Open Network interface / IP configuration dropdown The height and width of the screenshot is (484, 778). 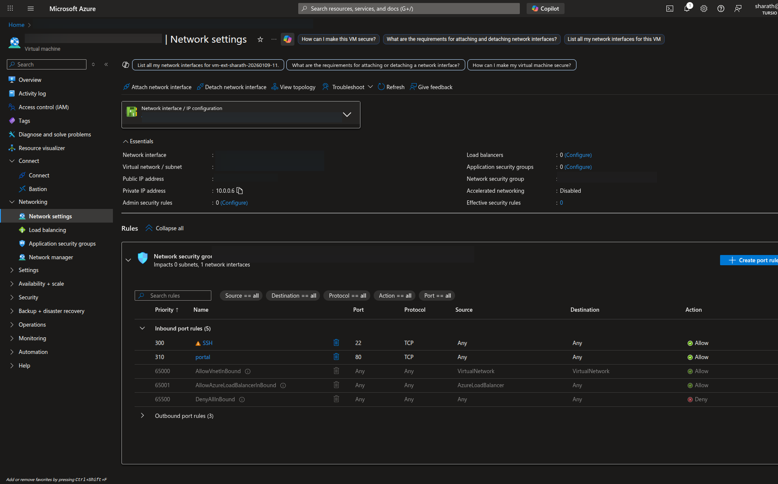pyautogui.click(x=347, y=114)
